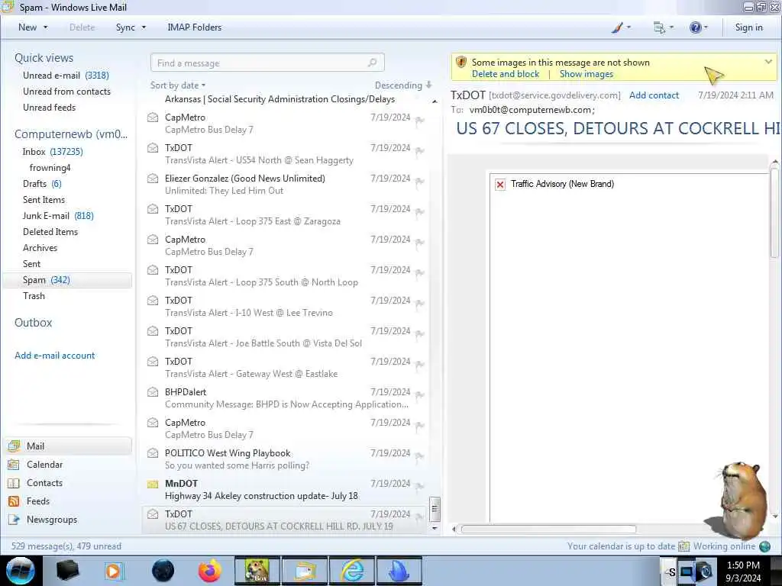Collapse the yellow info bar chevron

tap(768, 62)
